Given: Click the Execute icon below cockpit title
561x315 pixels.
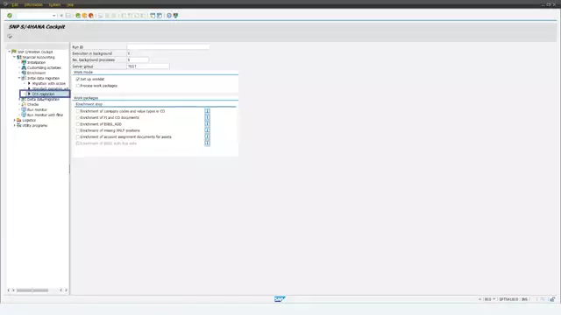Looking at the screenshot, I should pos(10,37).
